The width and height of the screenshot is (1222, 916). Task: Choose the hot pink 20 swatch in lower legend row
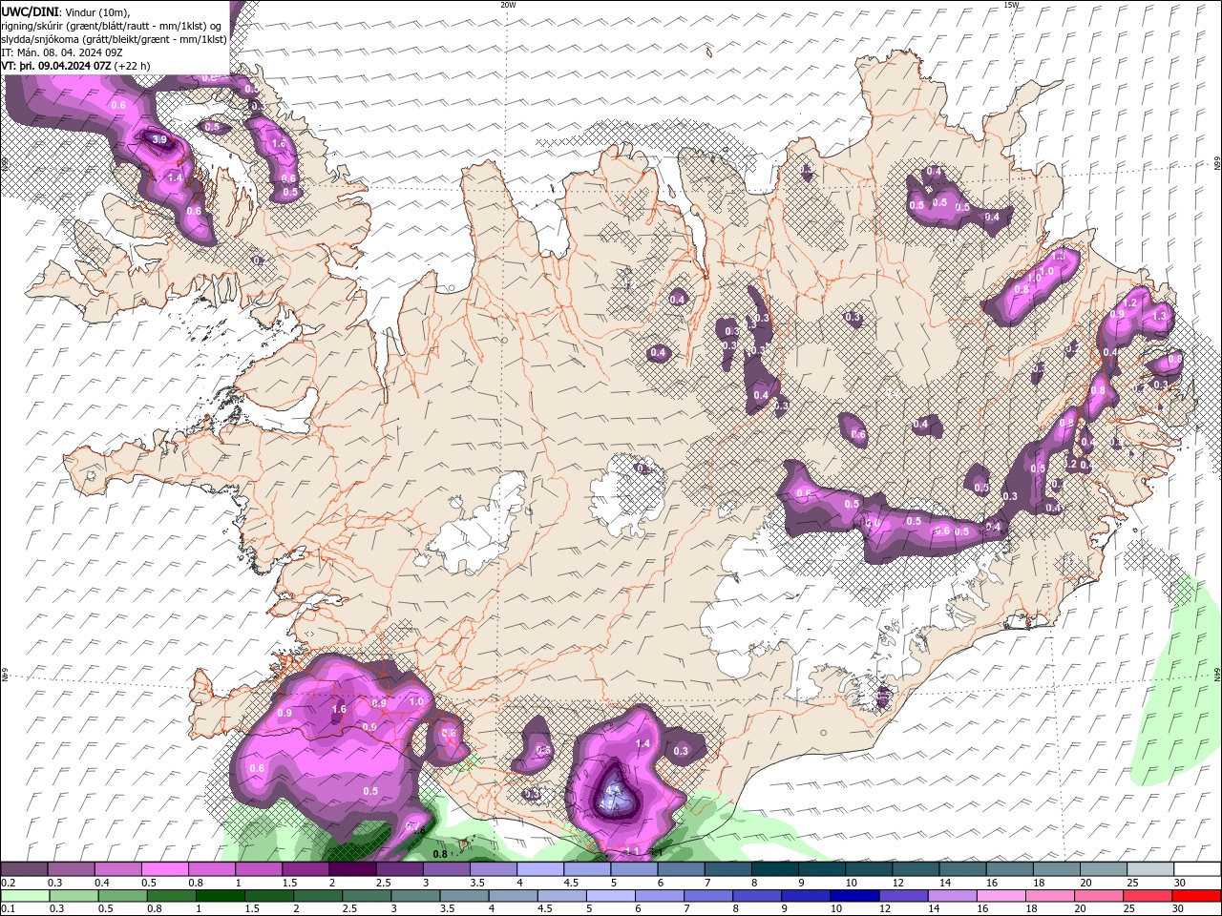[x=1100, y=896]
